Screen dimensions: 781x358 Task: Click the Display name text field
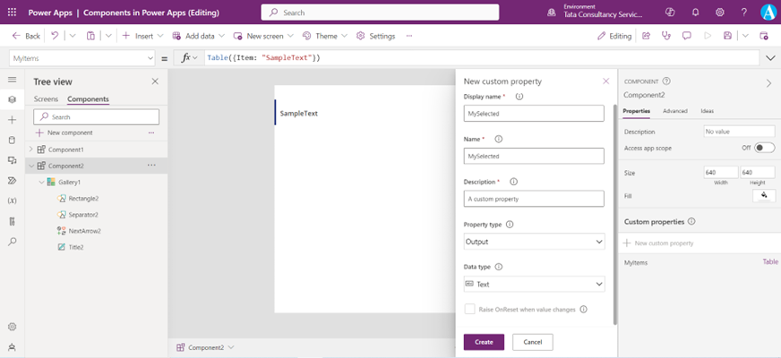click(534, 114)
